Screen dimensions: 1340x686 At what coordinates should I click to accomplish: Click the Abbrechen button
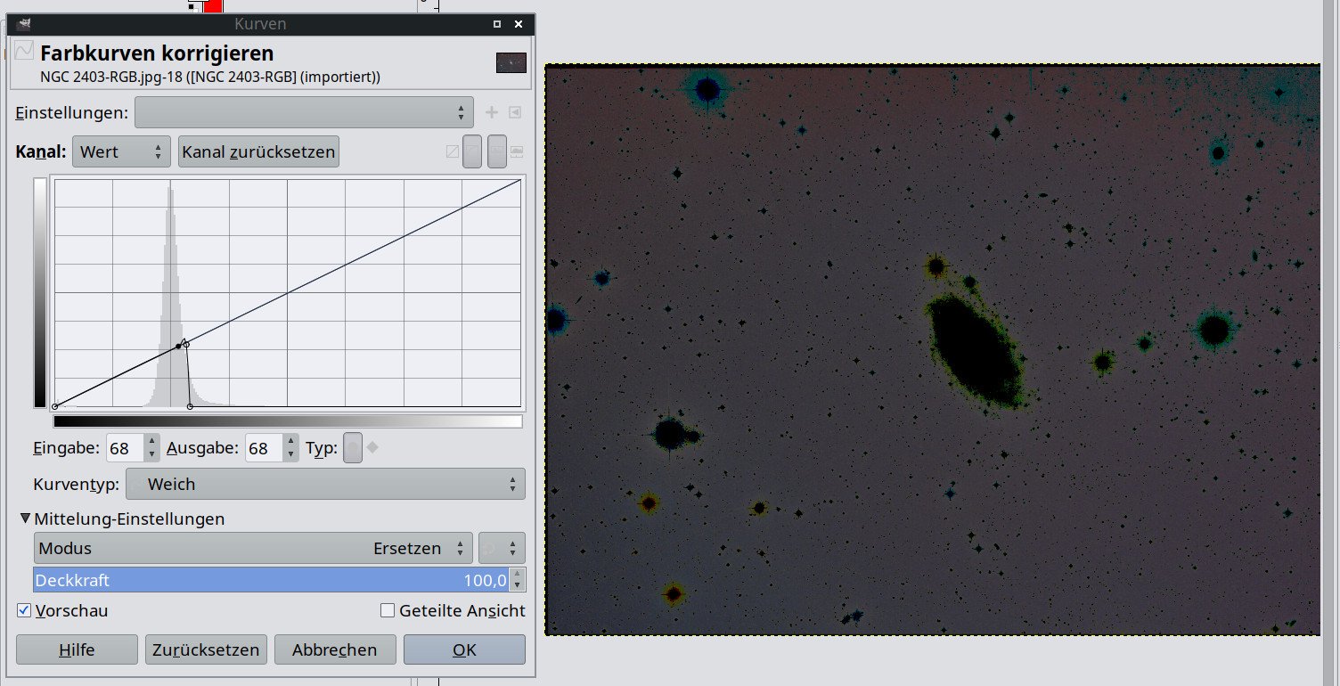(335, 649)
